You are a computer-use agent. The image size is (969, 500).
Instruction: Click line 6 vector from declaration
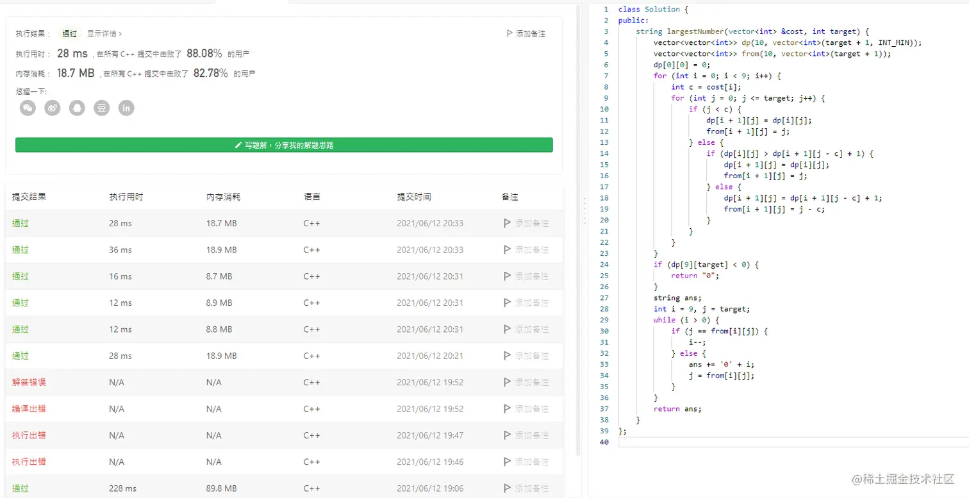coord(772,54)
